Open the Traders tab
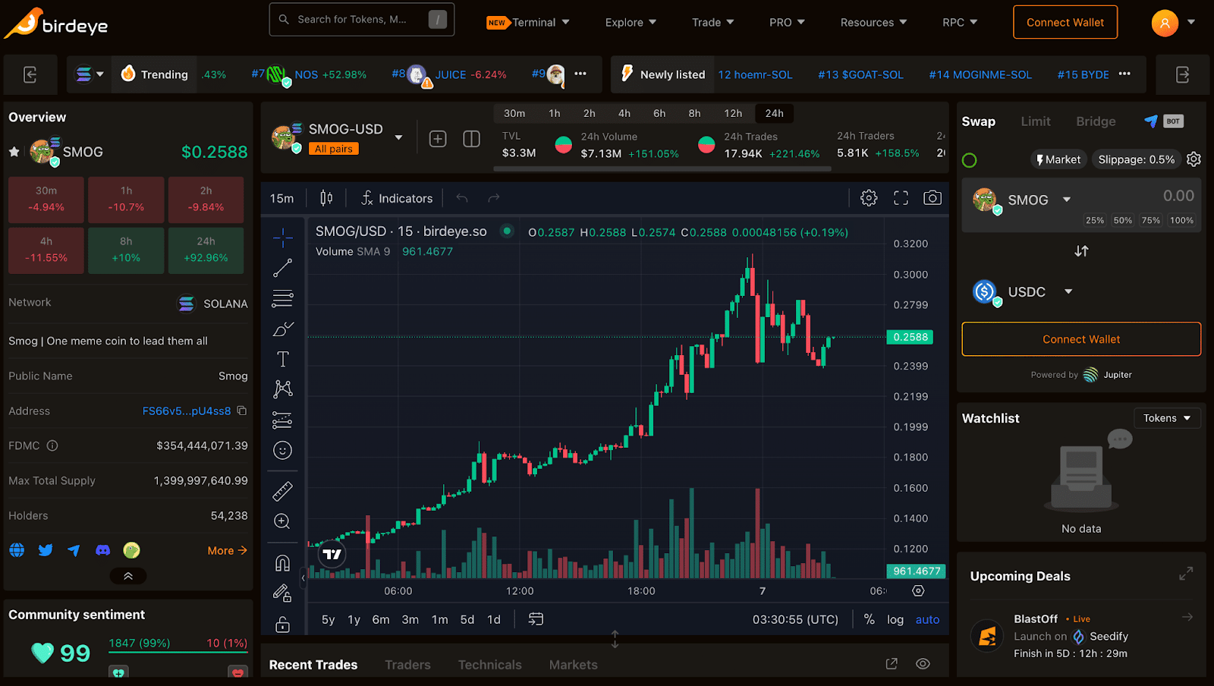1214x686 pixels. [407, 665]
